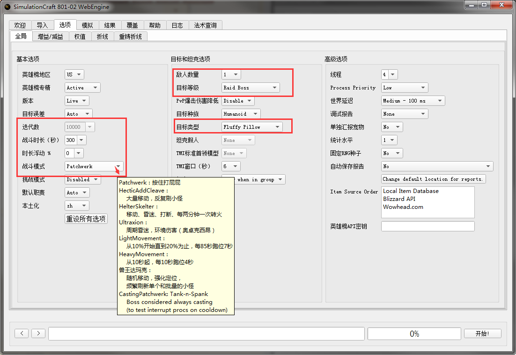516x355 pixels.
Task: Open the 默认职责 Auto dropdown
Action: [77, 192]
